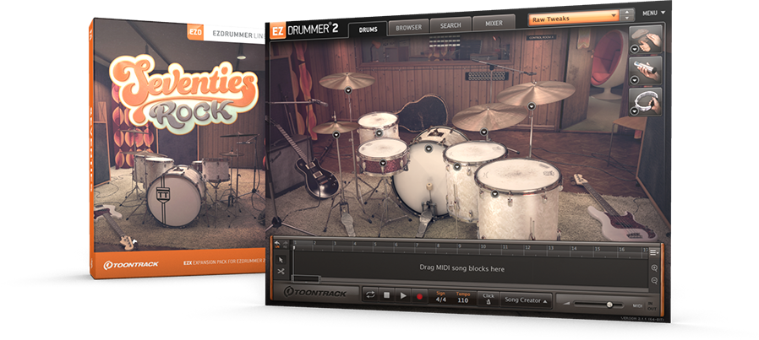Switch to the Search tab
The width and height of the screenshot is (759, 340).
point(450,25)
